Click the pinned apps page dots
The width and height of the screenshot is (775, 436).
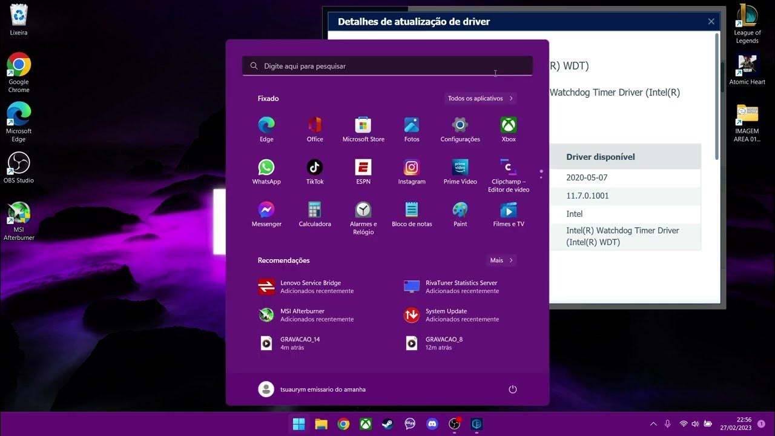tap(541, 174)
